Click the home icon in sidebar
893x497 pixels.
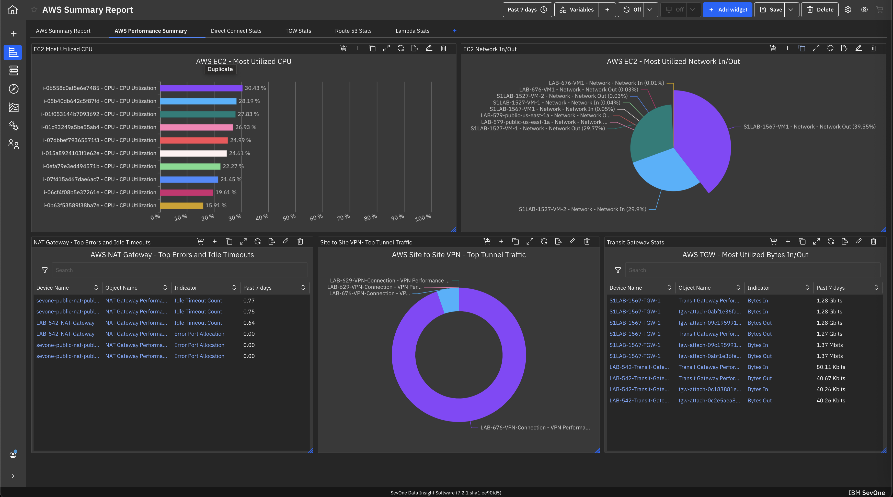(13, 10)
